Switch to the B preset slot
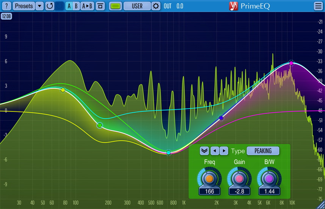 (x=76, y=6)
